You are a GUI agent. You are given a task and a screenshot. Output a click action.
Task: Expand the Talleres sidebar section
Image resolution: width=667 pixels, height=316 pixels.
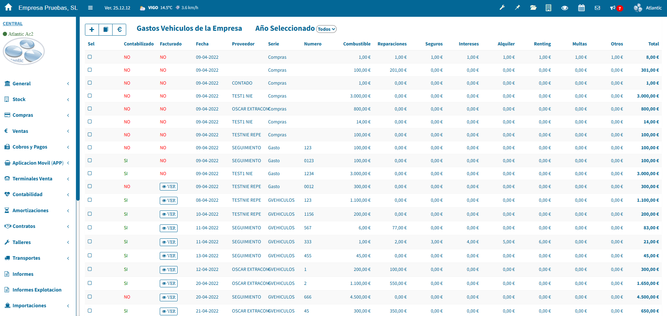(22, 242)
